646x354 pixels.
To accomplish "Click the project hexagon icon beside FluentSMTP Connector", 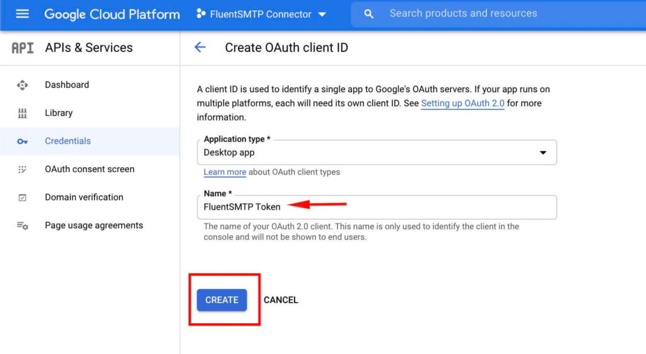I will tap(201, 14).
